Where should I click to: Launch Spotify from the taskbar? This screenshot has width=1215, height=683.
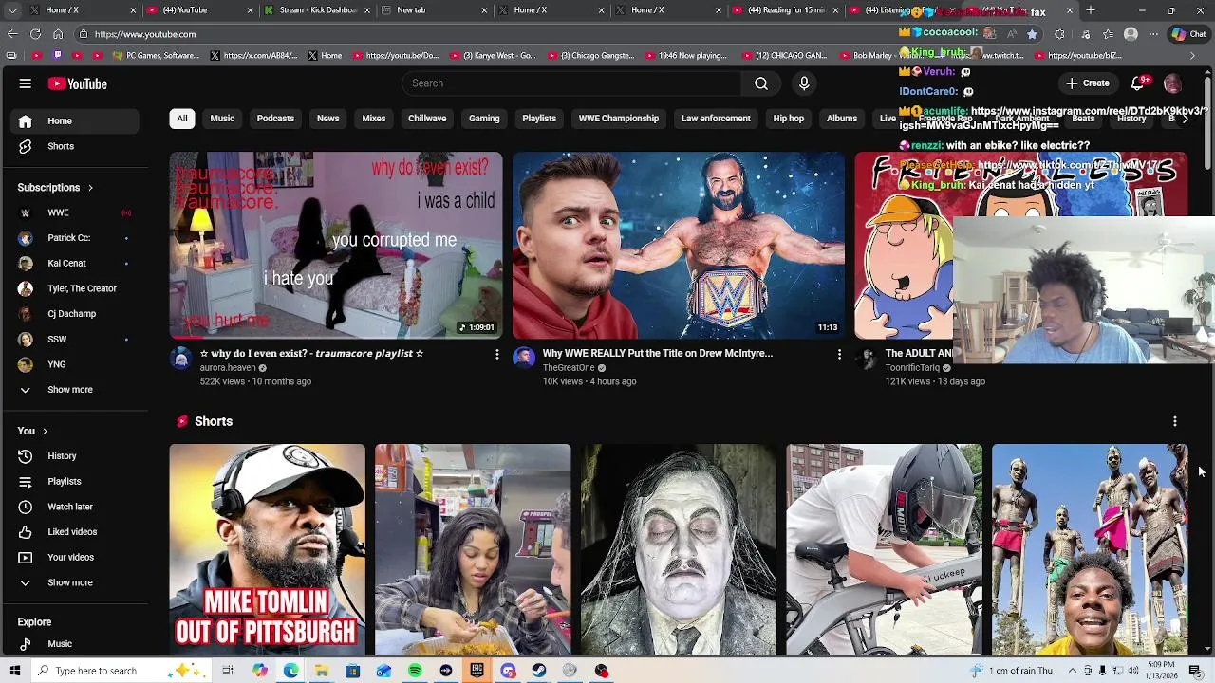click(415, 671)
